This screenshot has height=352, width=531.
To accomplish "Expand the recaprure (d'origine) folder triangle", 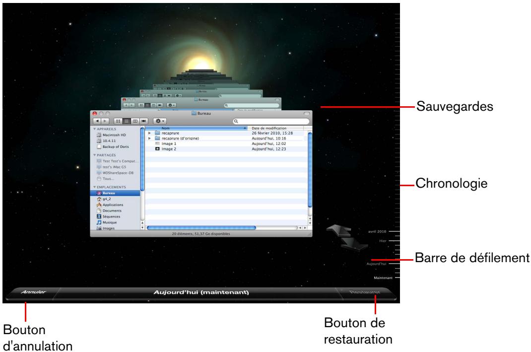I will 149,138.
